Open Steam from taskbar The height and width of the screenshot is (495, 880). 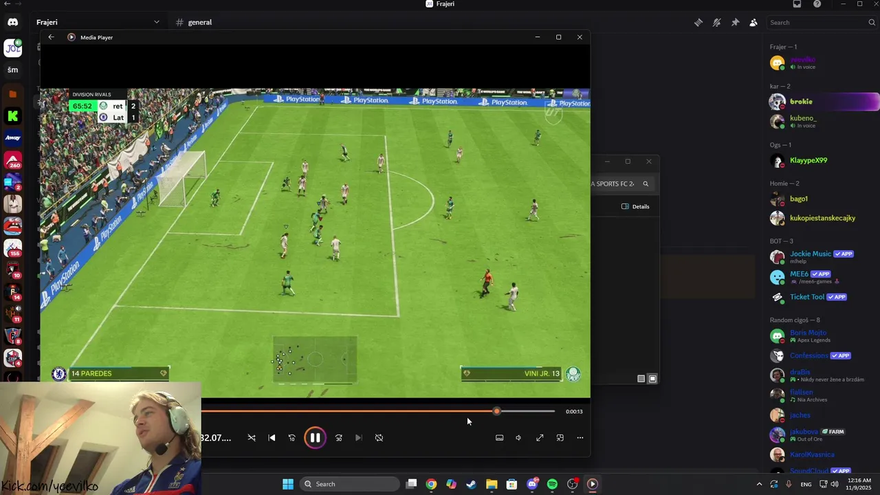click(471, 484)
